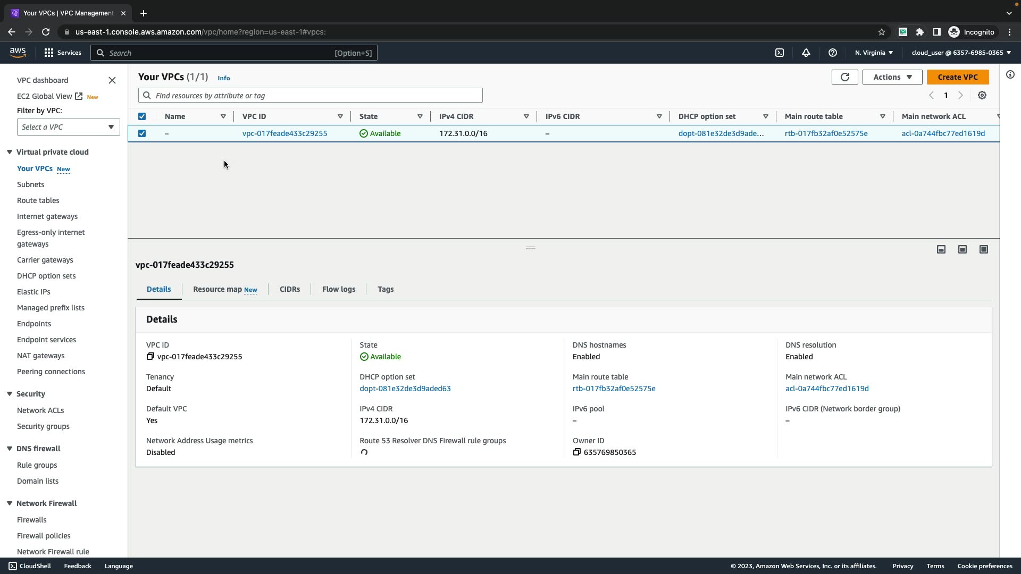Open table preferences gear icon
The height and width of the screenshot is (574, 1021).
click(982, 96)
